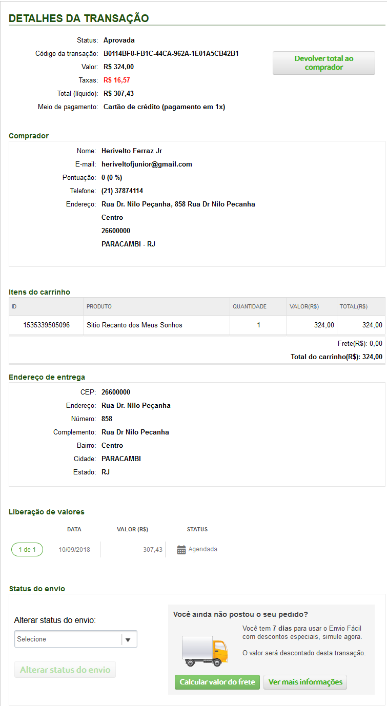Click Devolver total ao comprador button

tap(323, 63)
